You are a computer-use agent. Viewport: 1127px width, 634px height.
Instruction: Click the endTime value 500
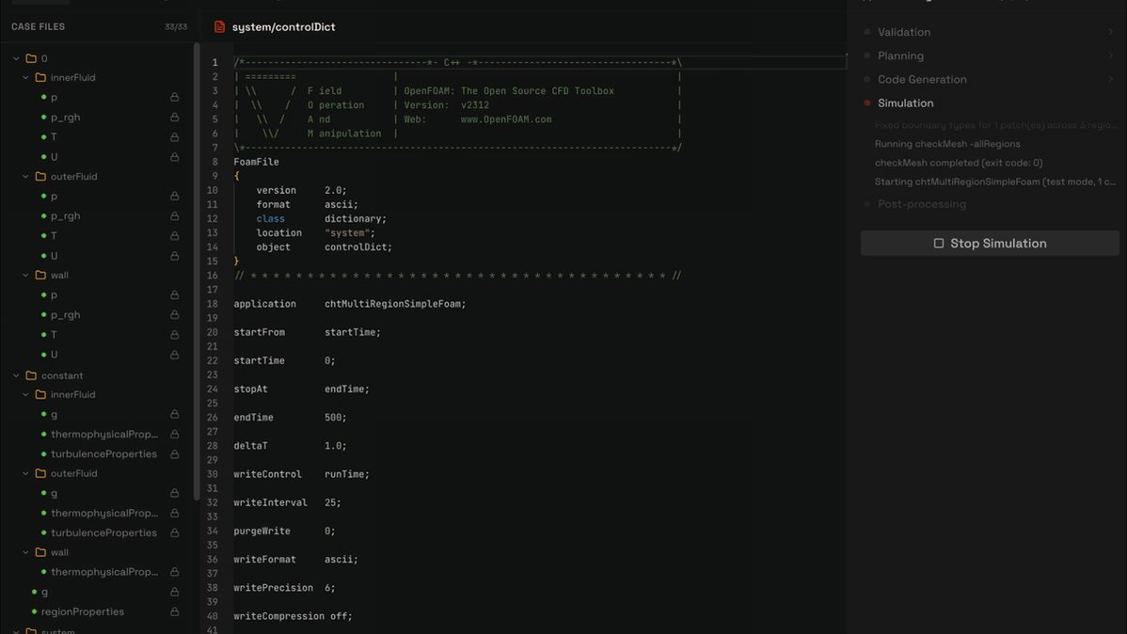click(335, 418)
